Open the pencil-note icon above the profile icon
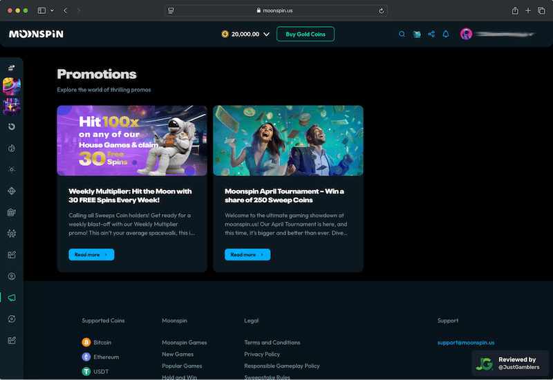Image resolution: width=553 pixels, height=380 pixels. pyautogui.click(x=12, y=254)
